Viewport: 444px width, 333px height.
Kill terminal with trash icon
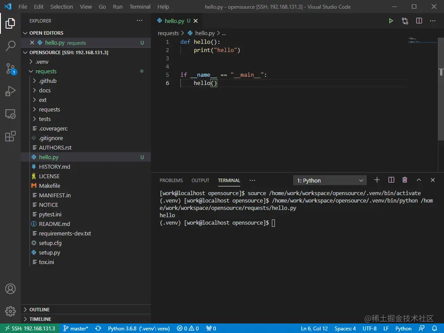[405, 180]
